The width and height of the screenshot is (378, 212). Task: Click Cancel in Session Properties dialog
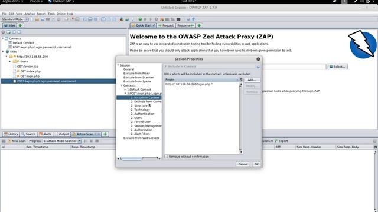(x=243, y=164)
